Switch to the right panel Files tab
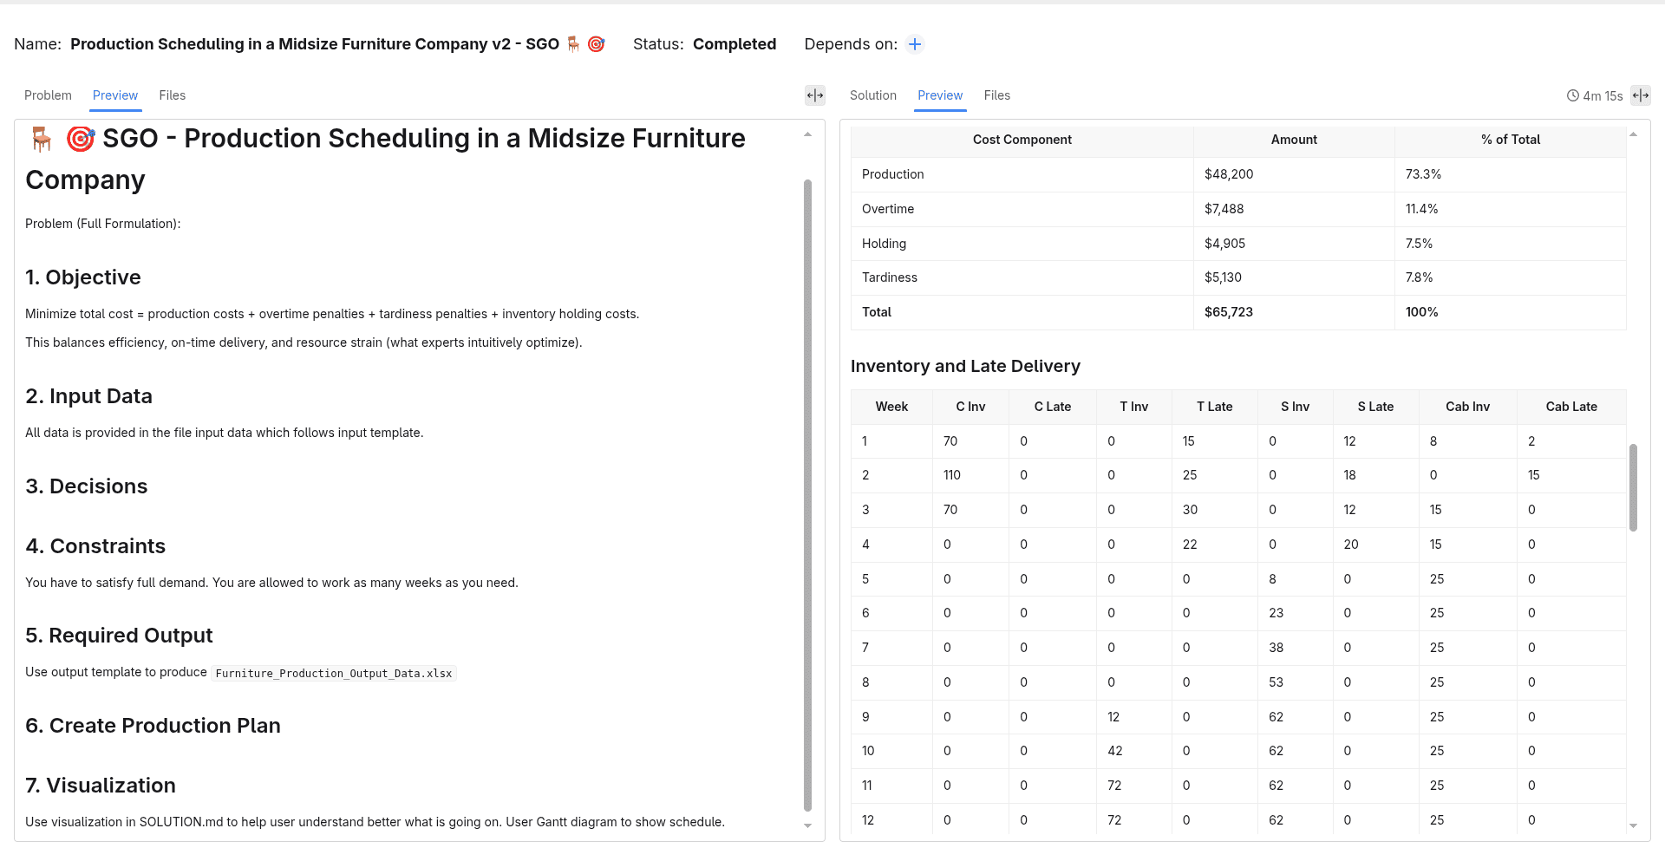Screen dimensions: 1665x848 coord(997,95)
